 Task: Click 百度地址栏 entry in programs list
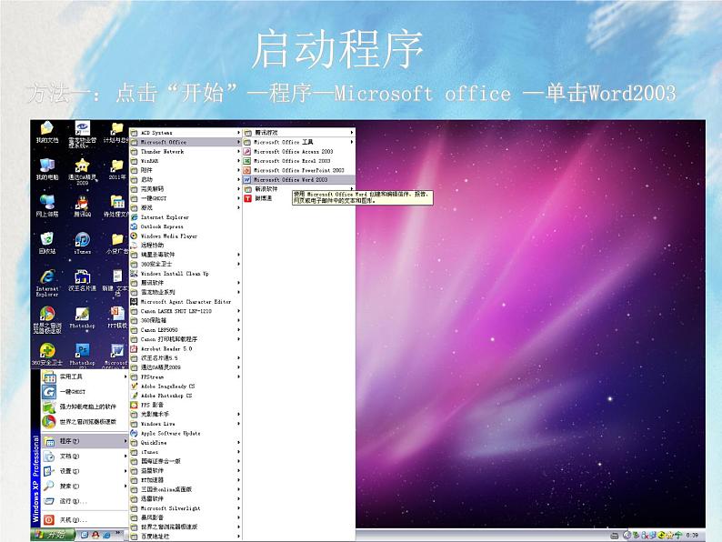186,537
